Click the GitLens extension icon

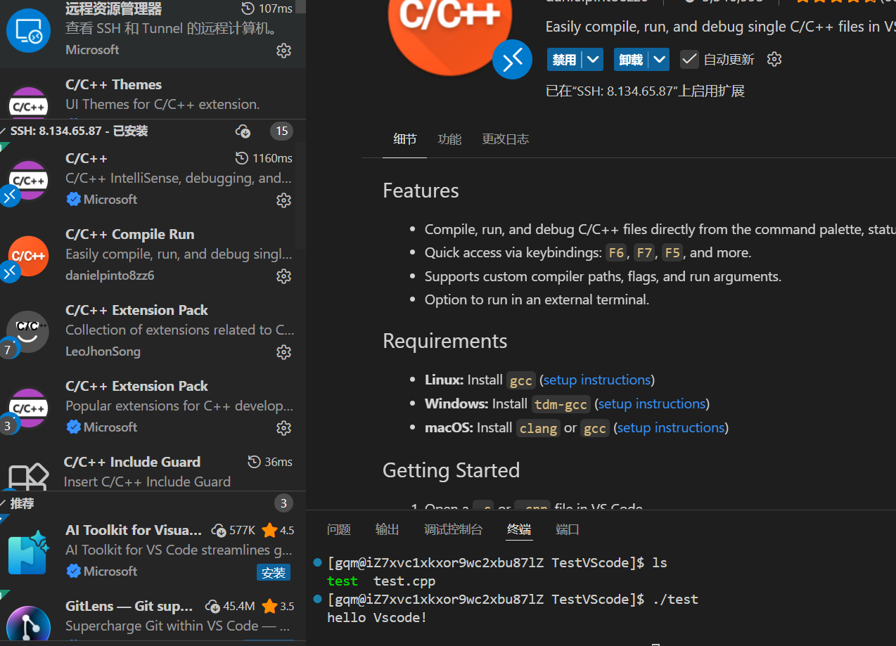pyautogui.click(x=28, y=623)
